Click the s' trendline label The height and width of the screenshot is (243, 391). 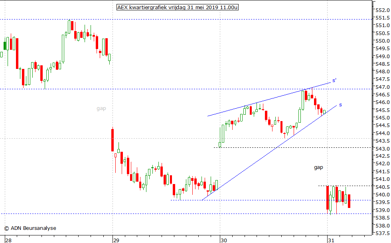click(x=334, y=80)
